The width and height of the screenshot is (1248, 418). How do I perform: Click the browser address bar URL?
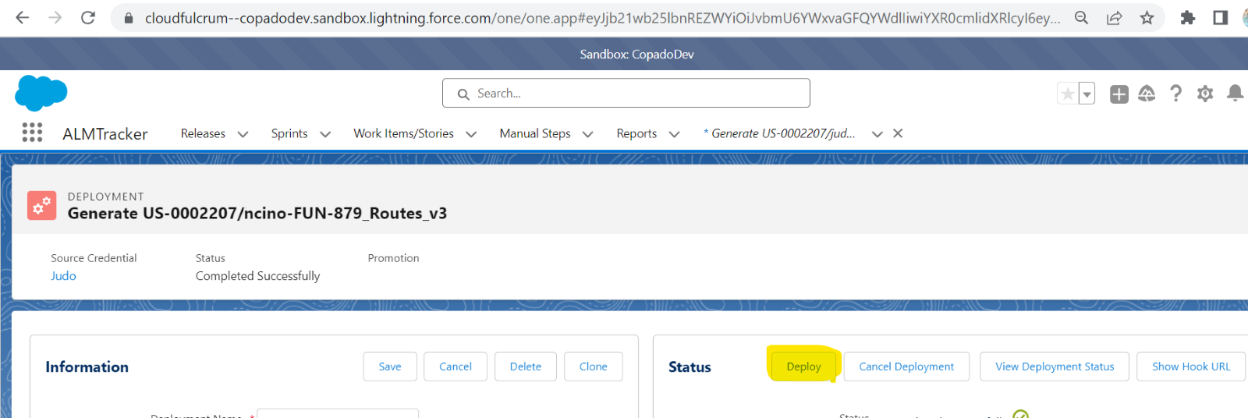point(602,17)
